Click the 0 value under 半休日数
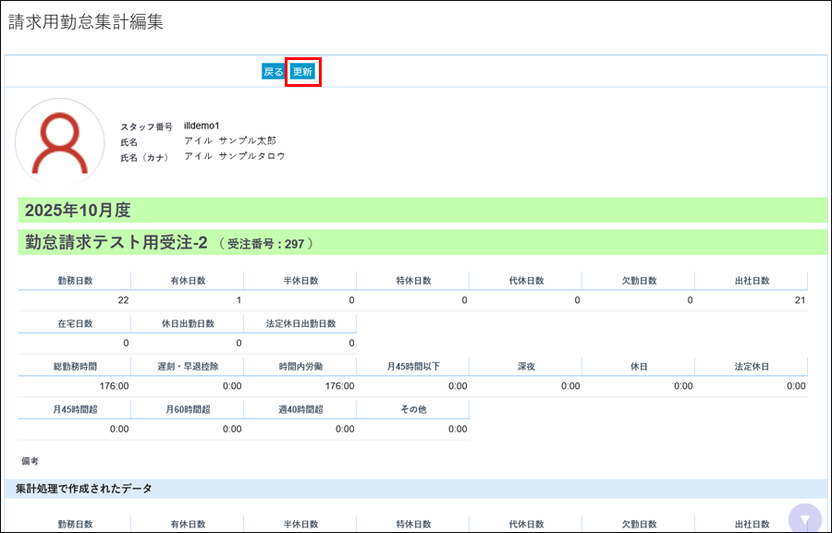 pos(352,300)
